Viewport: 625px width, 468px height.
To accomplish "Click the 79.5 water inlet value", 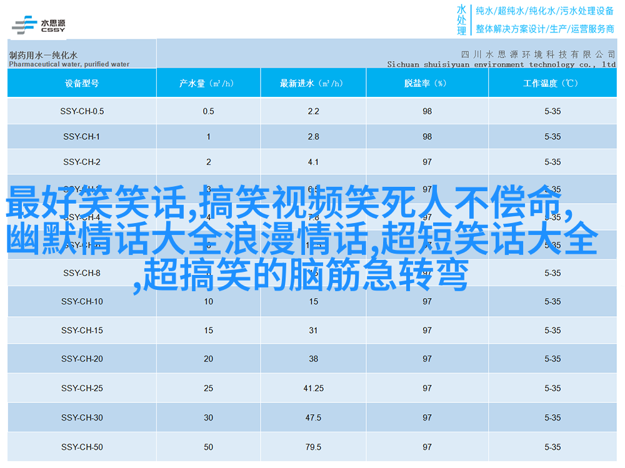I will point(313,447).
